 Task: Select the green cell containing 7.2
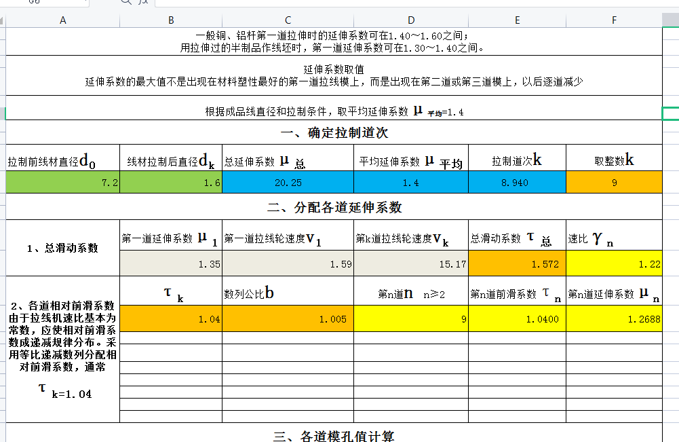coord(63,183)
